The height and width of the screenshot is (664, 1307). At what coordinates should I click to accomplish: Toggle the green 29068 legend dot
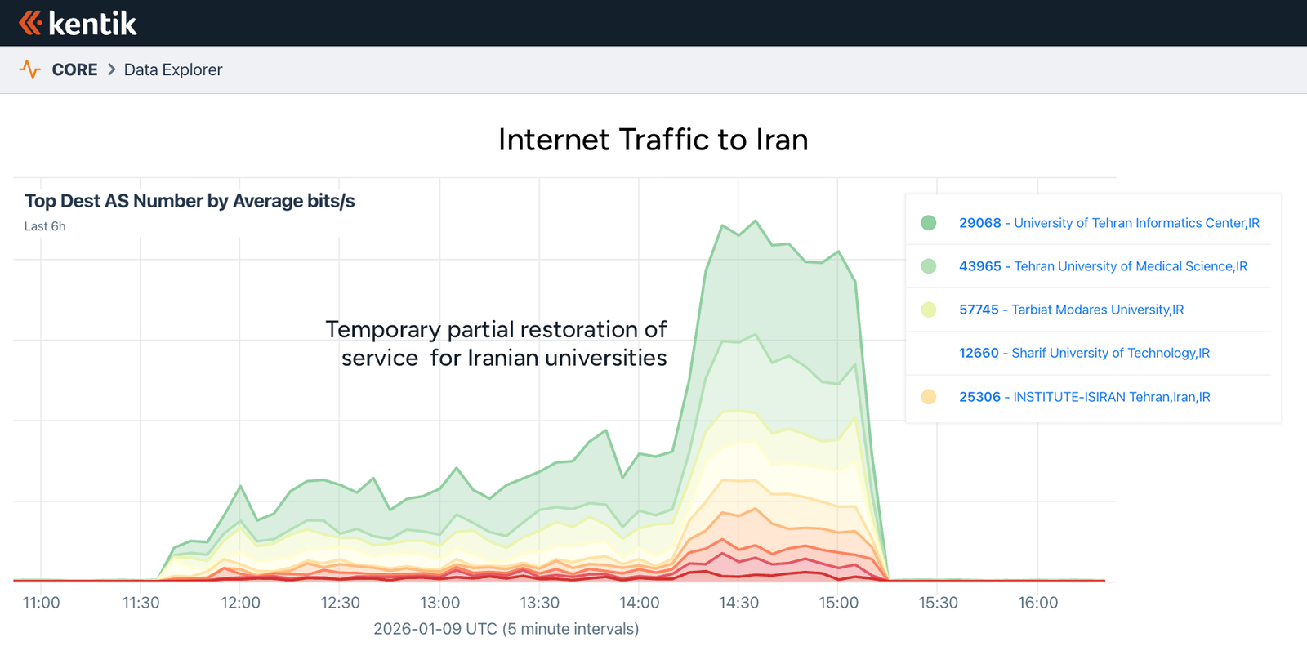click(x=929, y=223)
